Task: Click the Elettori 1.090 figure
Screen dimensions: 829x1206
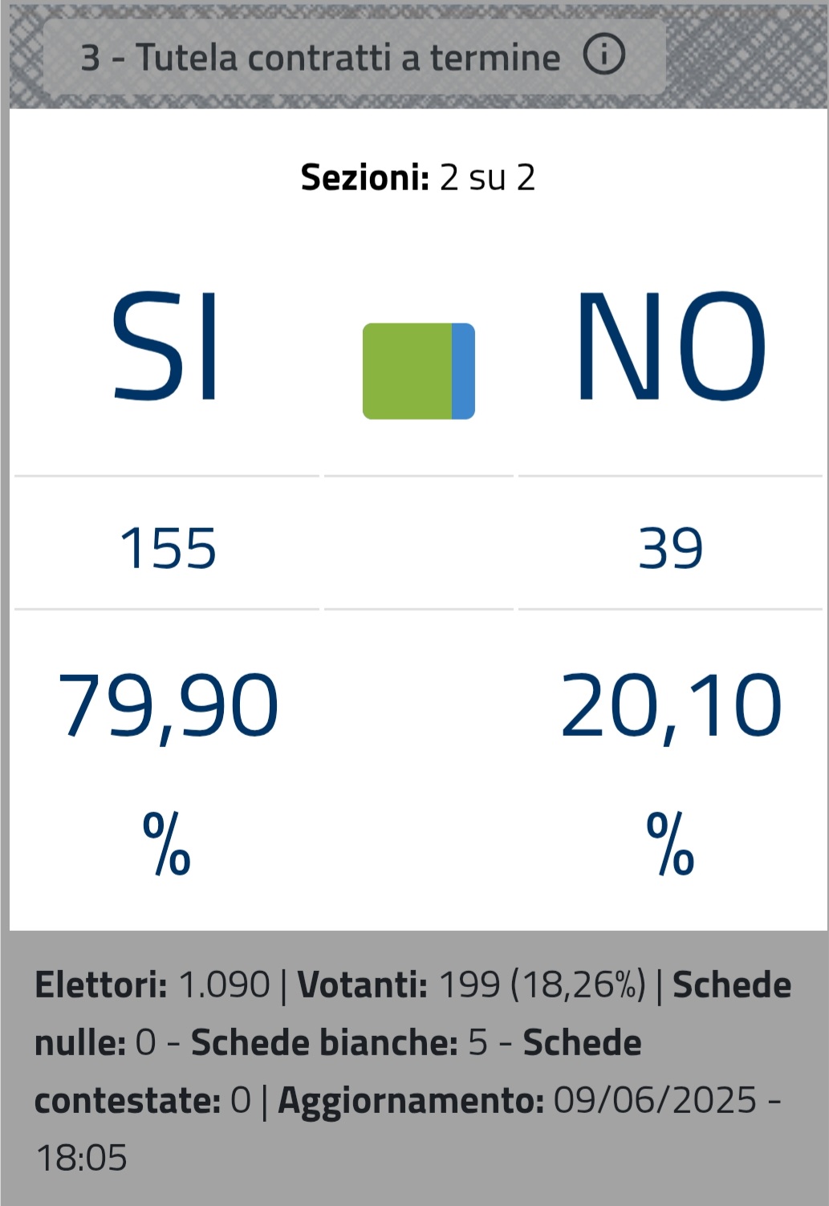Action: coord(224,985)
